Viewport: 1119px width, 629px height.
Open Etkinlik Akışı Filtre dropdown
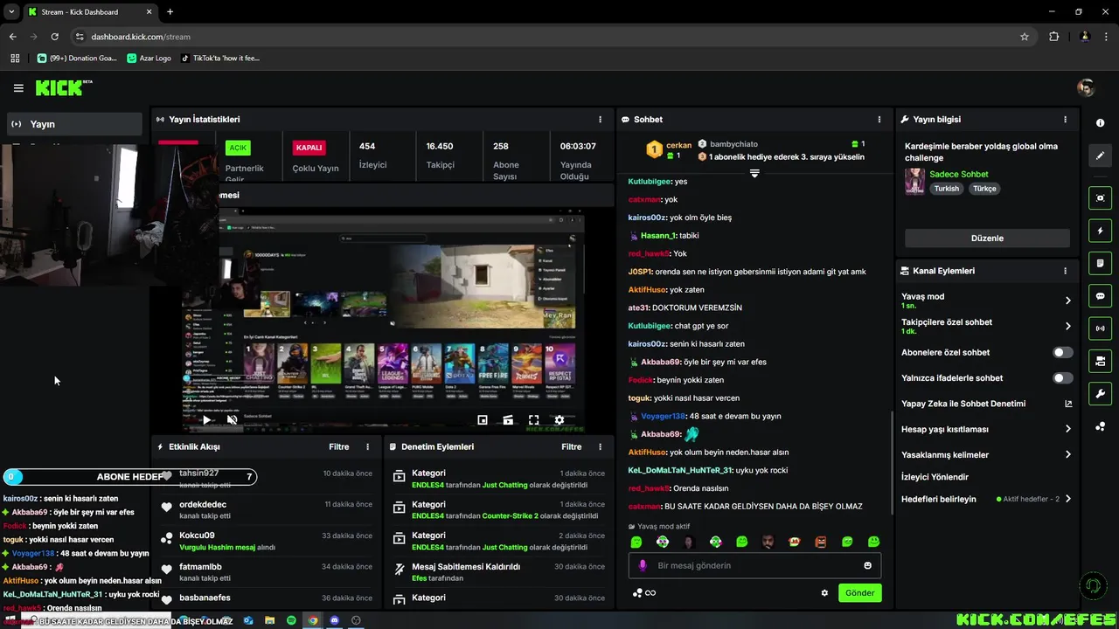338,446
